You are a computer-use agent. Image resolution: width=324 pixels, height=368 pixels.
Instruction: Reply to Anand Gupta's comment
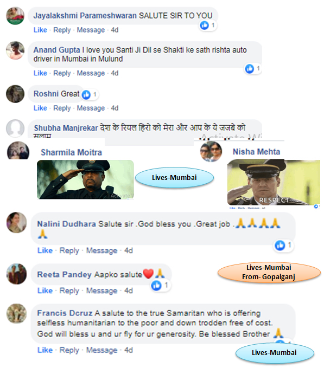pos(62,73)
